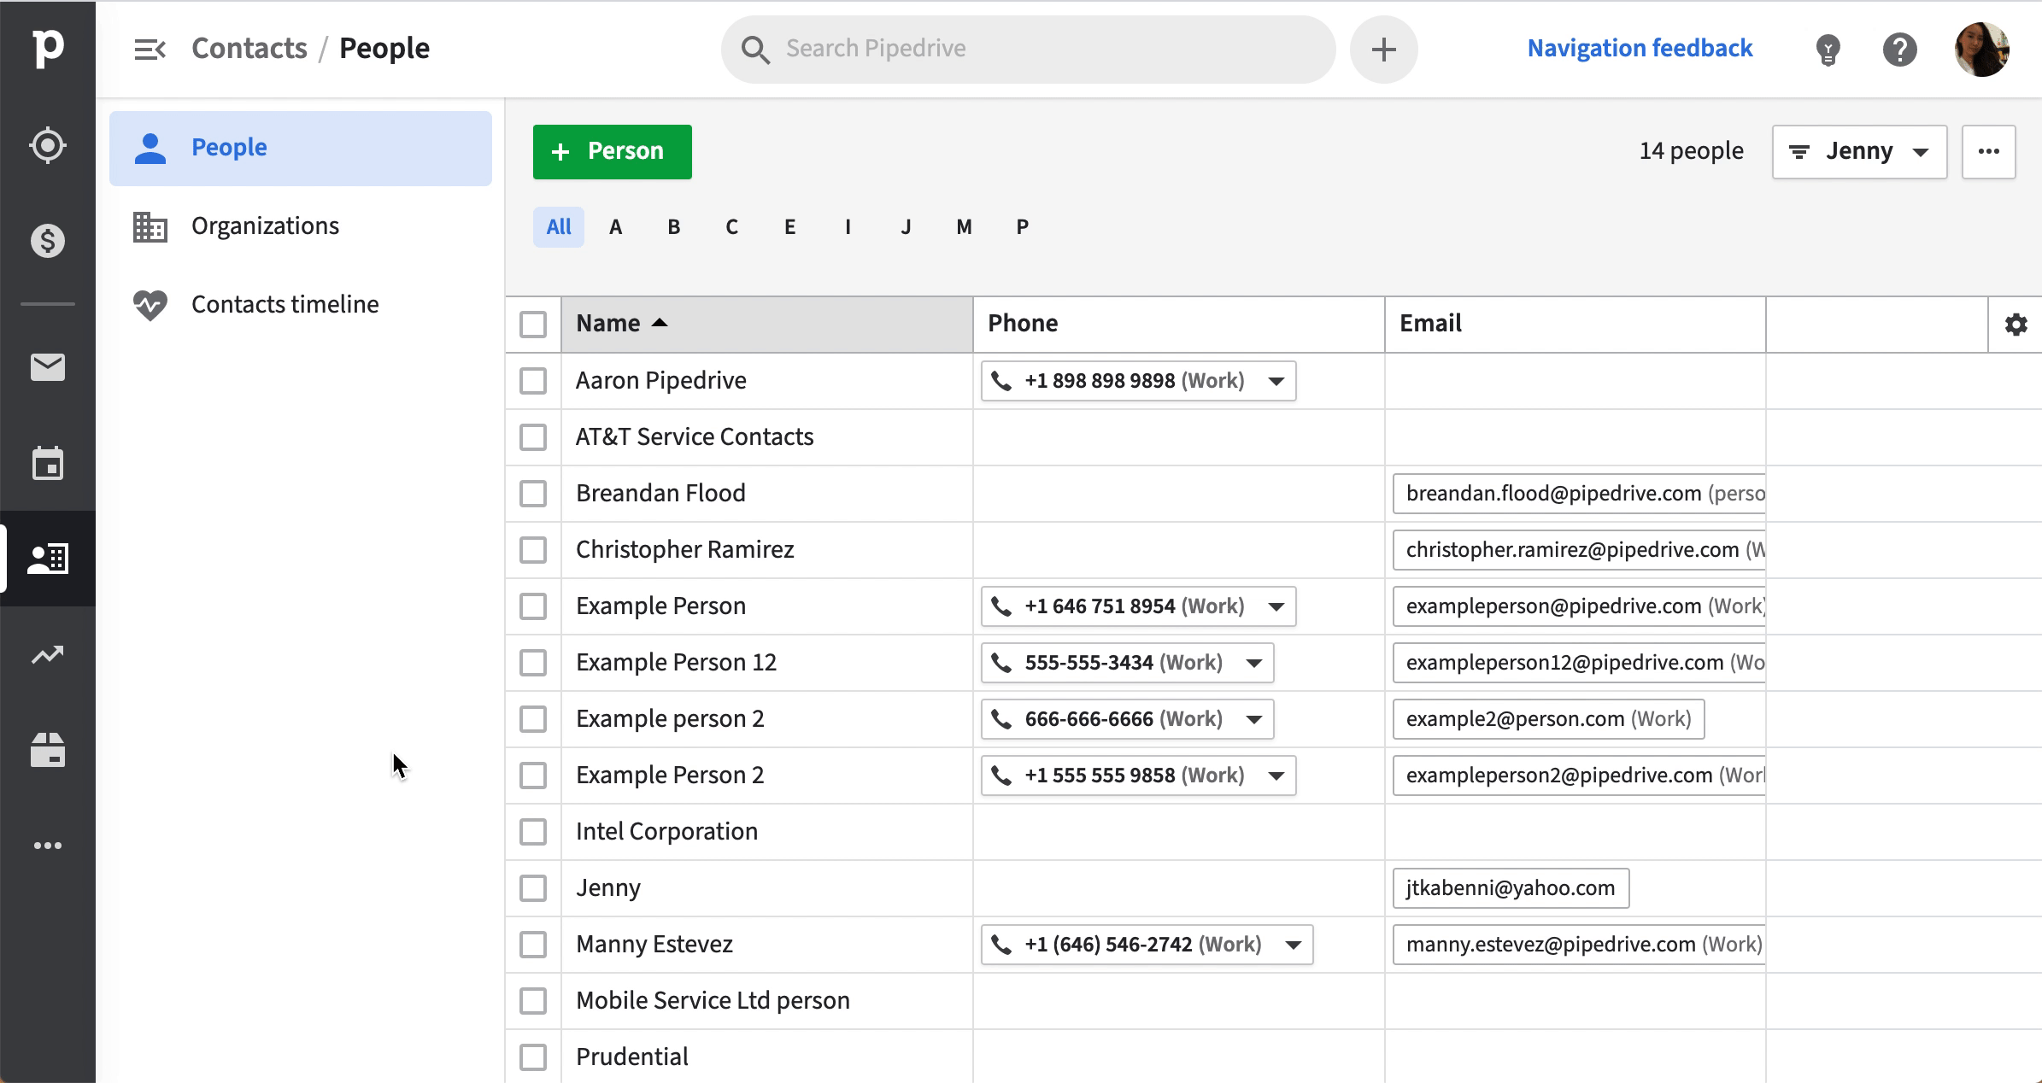
Task: Open the Mobile Service Ltd person contact
Action: click(x=713, y=1001)
